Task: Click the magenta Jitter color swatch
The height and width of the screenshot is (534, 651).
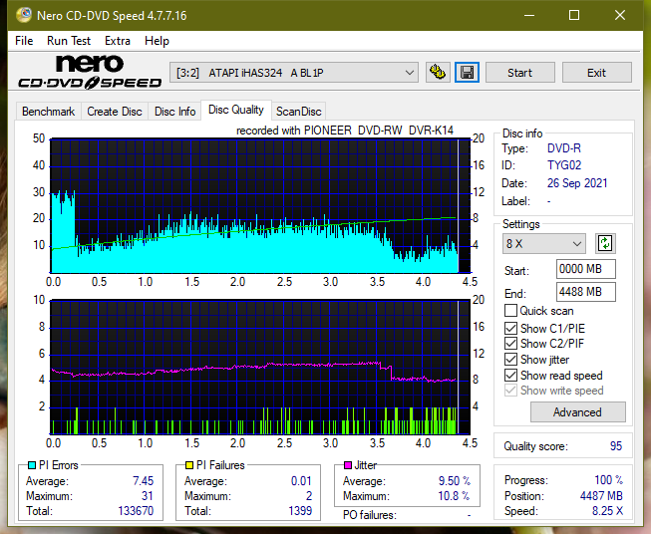Action: click(348, 465)
